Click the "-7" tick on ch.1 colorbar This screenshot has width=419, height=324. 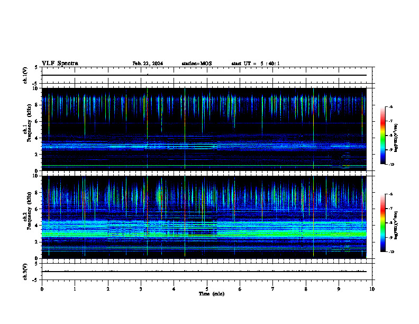click(x=390, y=121)
